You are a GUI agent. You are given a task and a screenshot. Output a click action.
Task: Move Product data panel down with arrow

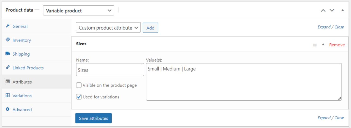pyautogui.click(x=332, y=10)
